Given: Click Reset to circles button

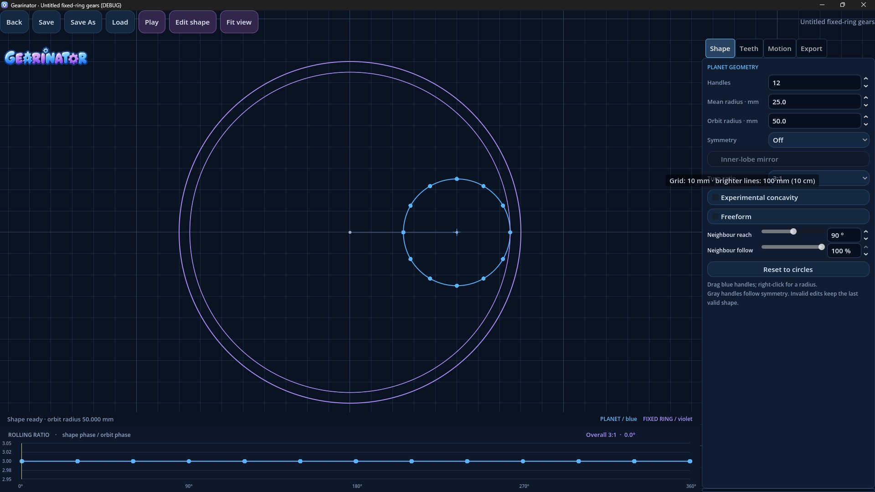Looking at the screenshot, I should [x=788, y=270].
